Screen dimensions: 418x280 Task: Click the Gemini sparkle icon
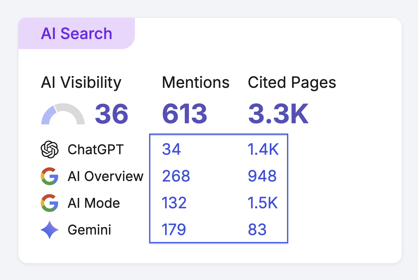coord(50,230)
